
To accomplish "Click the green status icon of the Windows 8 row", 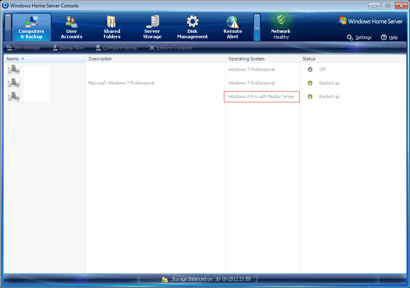I will click(310, 97).
